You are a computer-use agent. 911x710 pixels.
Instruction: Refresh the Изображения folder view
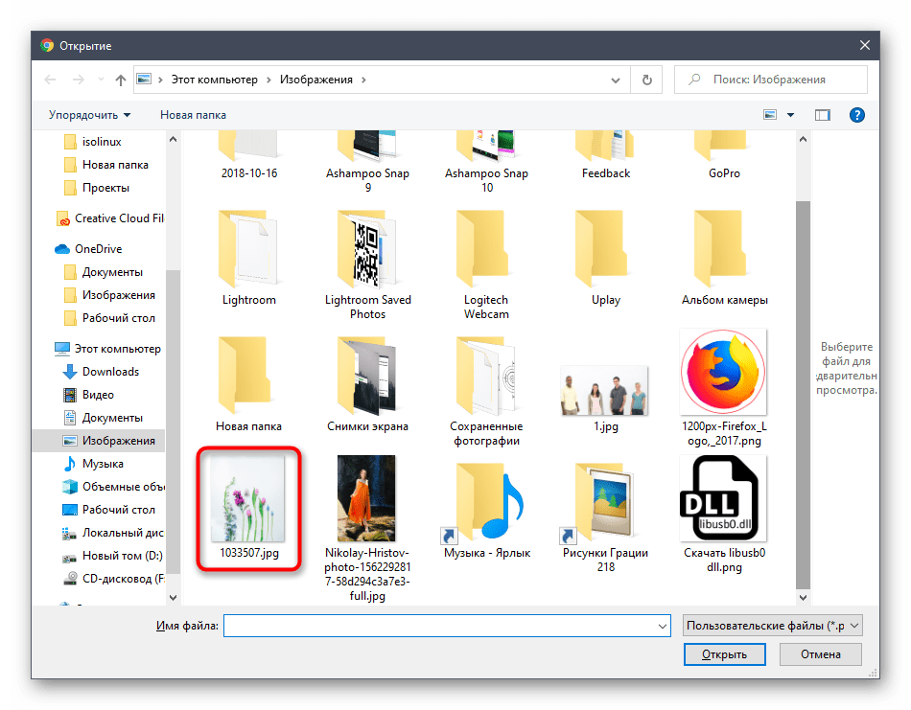pos(647,80)
